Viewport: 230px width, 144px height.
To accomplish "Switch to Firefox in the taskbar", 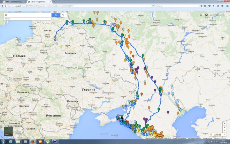I will click(x=33, y=142).
